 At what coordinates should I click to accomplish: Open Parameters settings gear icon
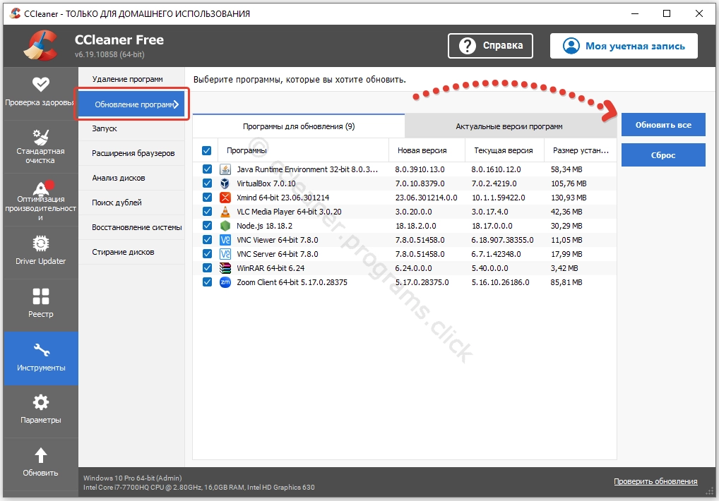tap(41, 402)
